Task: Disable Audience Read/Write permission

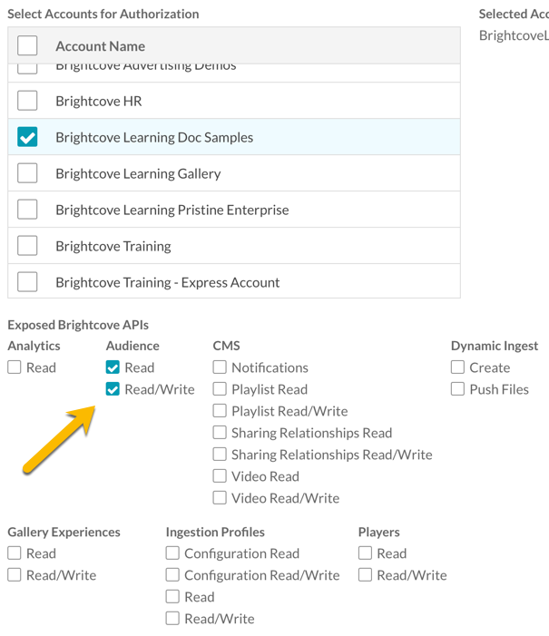Action: pyautogui.click(x=113, y=389)
